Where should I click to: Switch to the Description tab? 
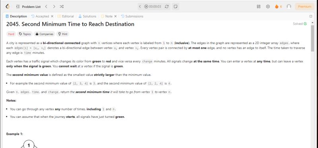coord(16,16)
